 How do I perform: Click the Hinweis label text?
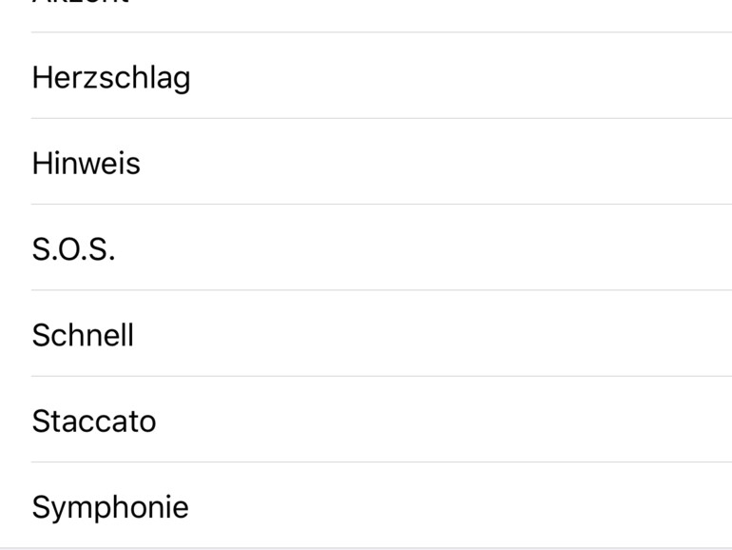pyautogui.click(x=86, y=163)
